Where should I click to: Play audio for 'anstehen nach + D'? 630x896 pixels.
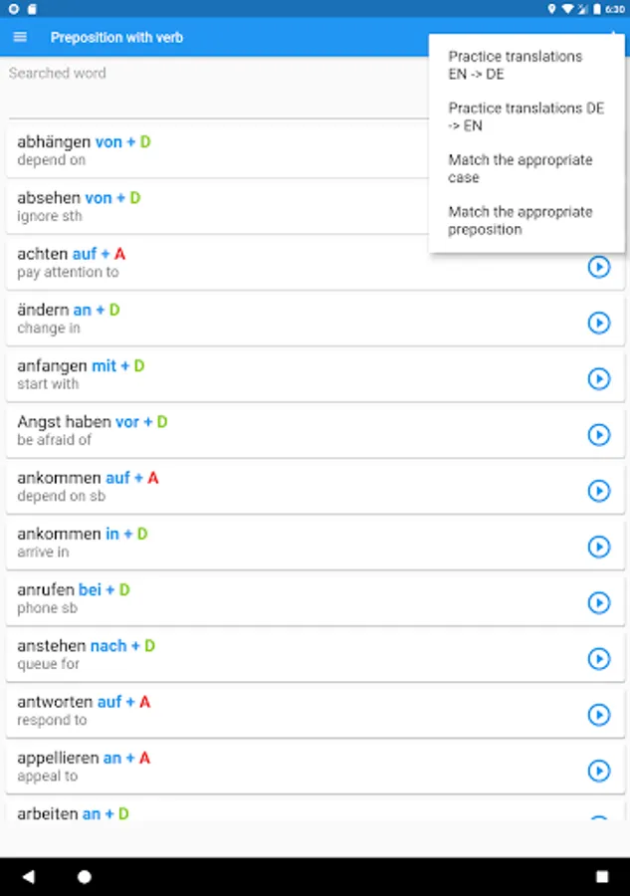(x=598, y=658)
